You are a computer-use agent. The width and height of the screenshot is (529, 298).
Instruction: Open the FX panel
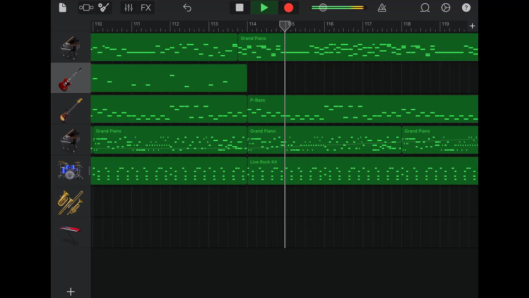pos(145,7)
